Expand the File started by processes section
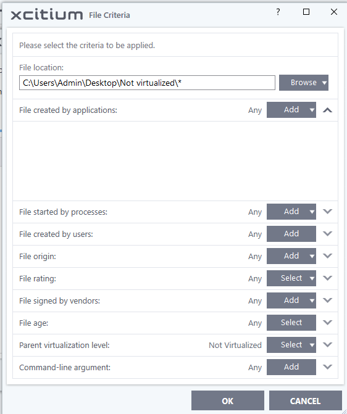Viewport: 347px width, 414px height. pos(327,212)
